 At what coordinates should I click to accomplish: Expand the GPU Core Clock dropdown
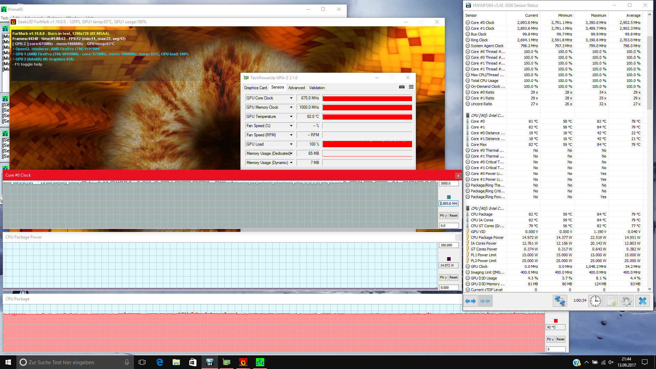[x=291, y=98]
